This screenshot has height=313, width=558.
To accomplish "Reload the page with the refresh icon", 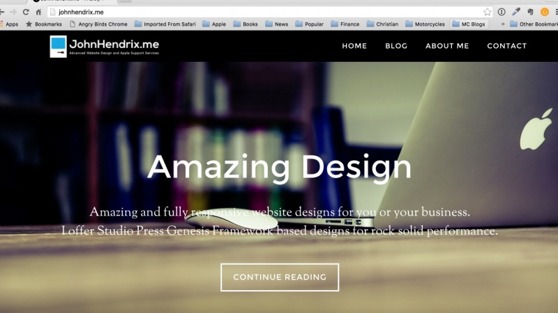I will (26, 12).
